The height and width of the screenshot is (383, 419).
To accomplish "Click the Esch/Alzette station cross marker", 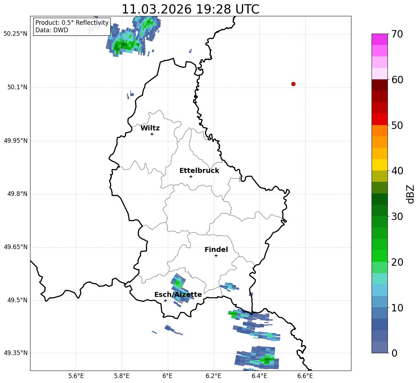I will pos(165,300).
